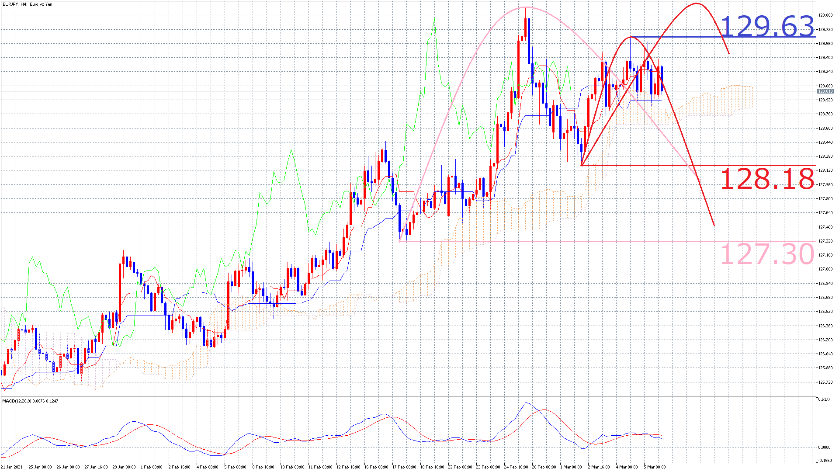The width and height of the screenshot is (839, 472).
Task: Click the -0.1560 MACD scale value
Action: tap(825, 460)
